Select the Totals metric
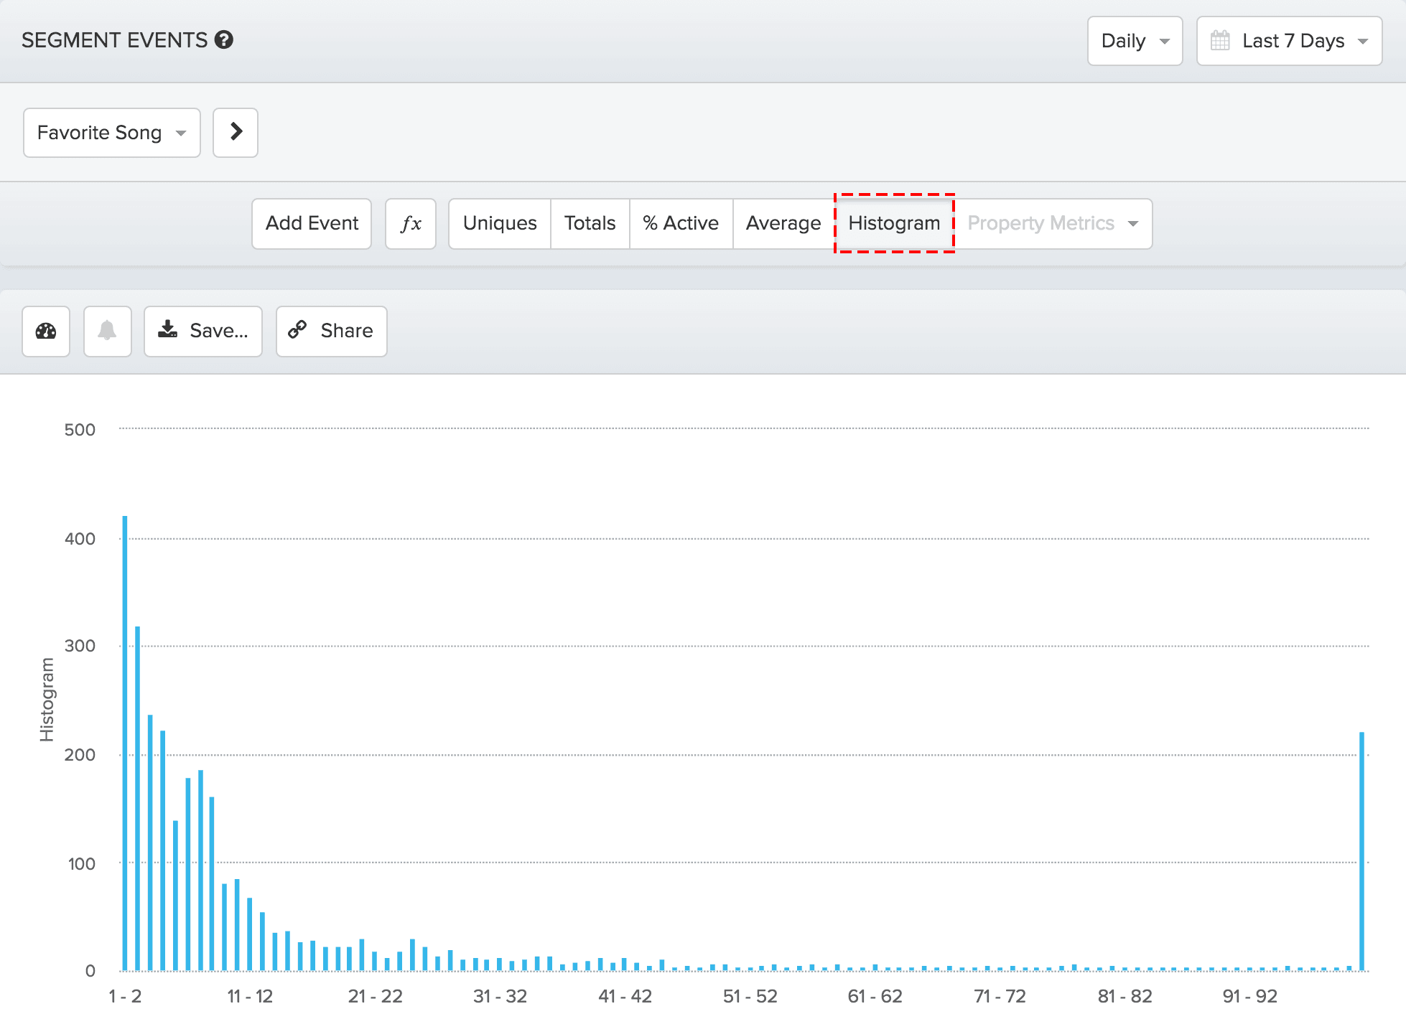 (x=590, y=224)
